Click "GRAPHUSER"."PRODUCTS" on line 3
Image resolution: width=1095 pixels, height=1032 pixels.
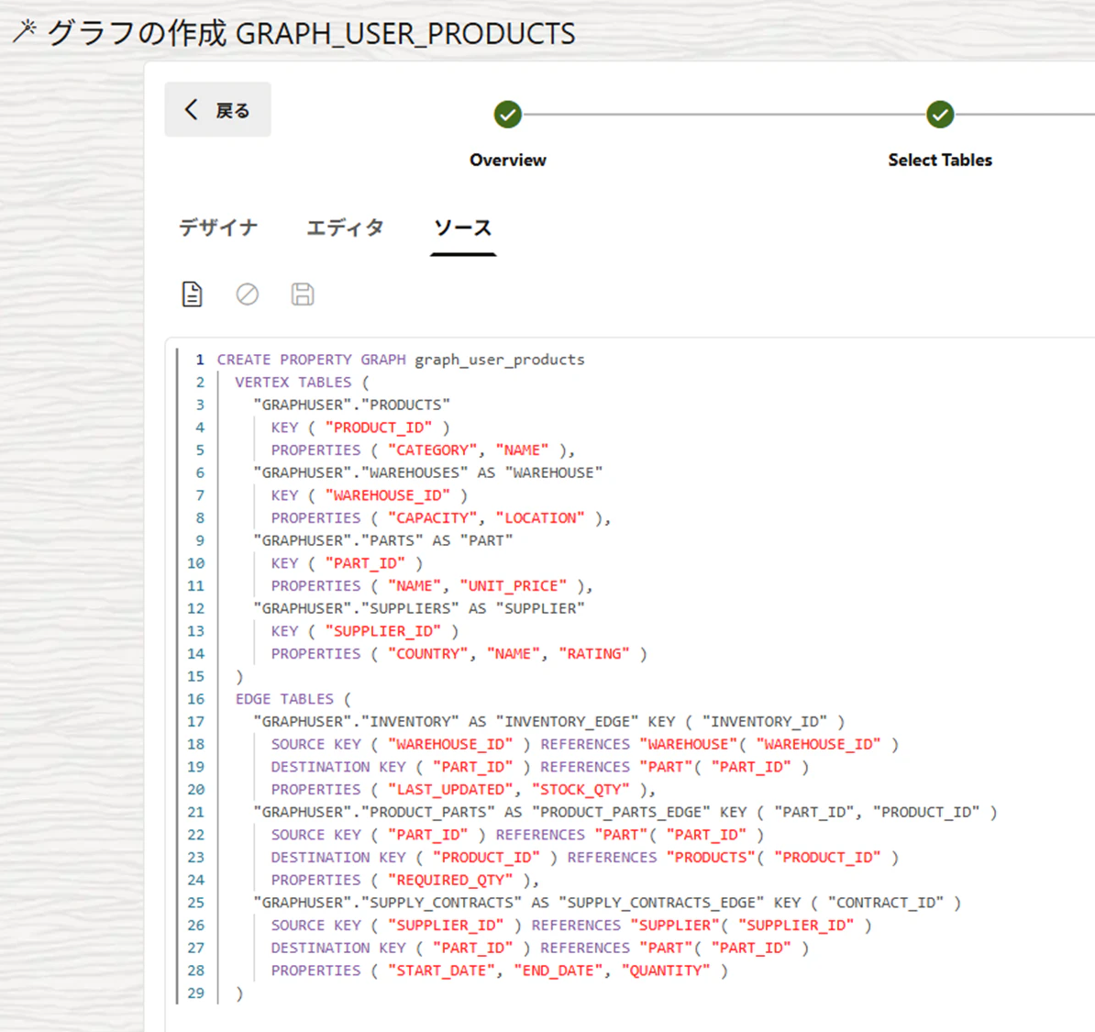tap(352, 405)
